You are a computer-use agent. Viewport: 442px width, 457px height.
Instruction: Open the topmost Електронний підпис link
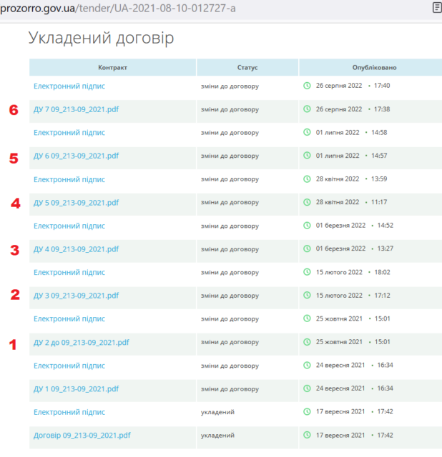(x=69, y=86)
